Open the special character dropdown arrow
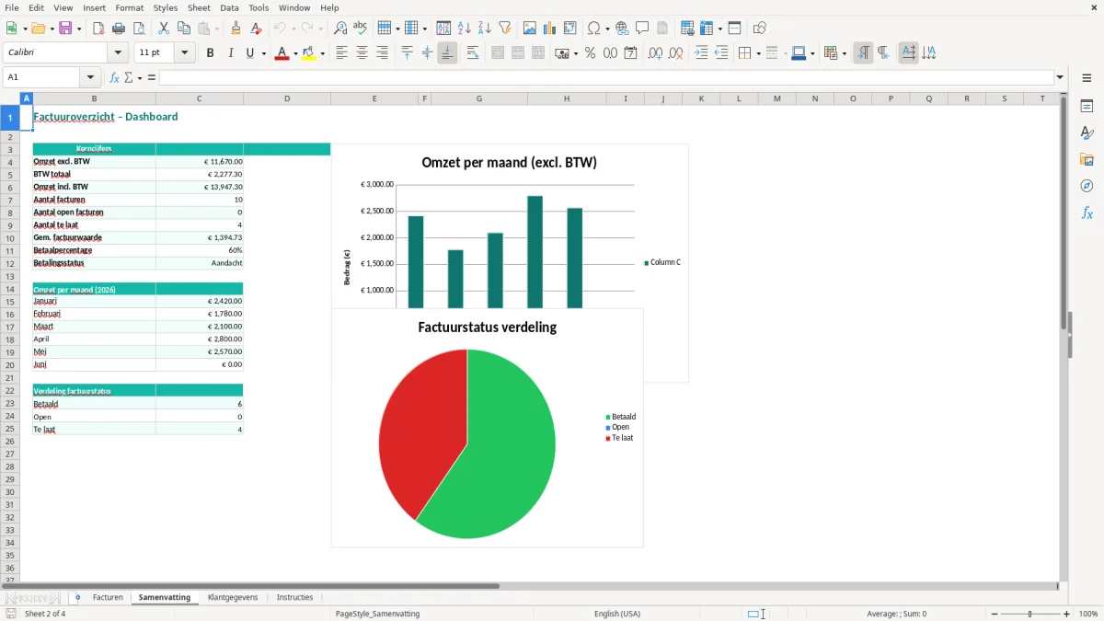 click(607, 29)
